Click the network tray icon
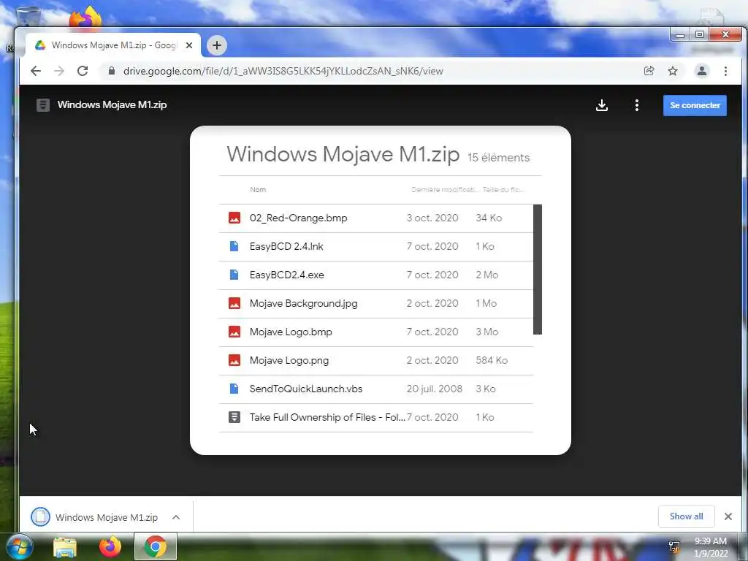The width and height of the screenshot is (748, 561). tap(674, 546)
